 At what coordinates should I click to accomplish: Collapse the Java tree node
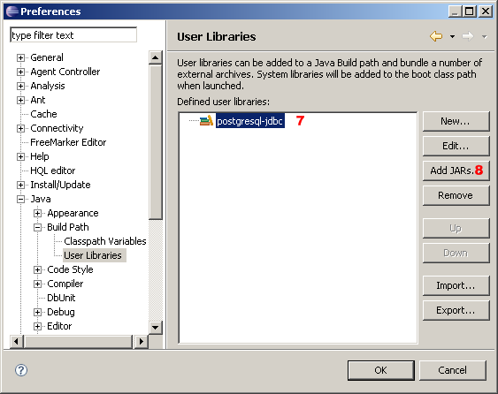click(20, 199)
